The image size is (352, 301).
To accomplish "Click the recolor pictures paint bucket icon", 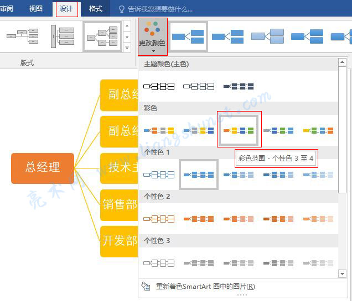I will tap(146, 286).
